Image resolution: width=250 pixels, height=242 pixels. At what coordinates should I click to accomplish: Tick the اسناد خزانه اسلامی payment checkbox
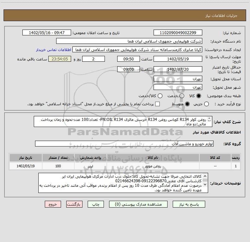[157, 104]
